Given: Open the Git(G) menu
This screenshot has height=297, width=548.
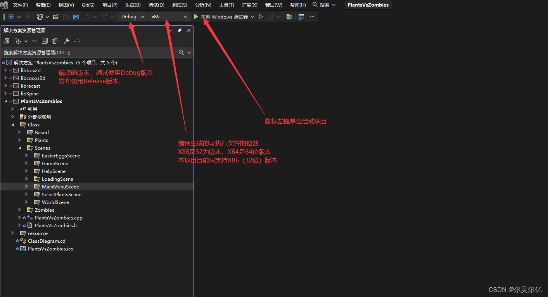Looking at the screenshot, I should coord(88,5).
